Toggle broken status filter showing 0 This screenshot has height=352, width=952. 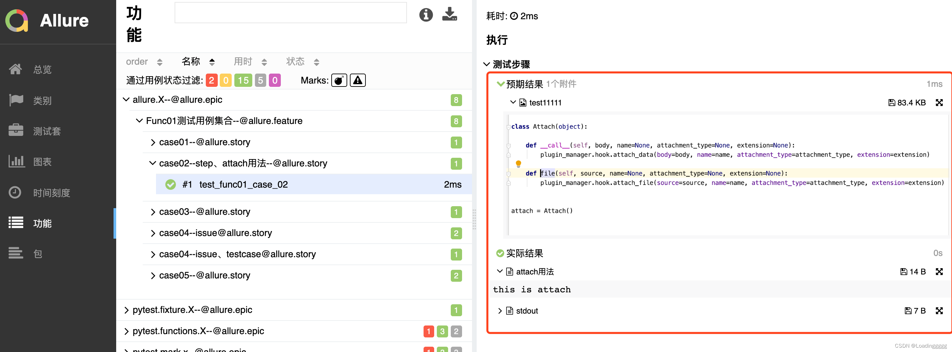click(225, 80)
